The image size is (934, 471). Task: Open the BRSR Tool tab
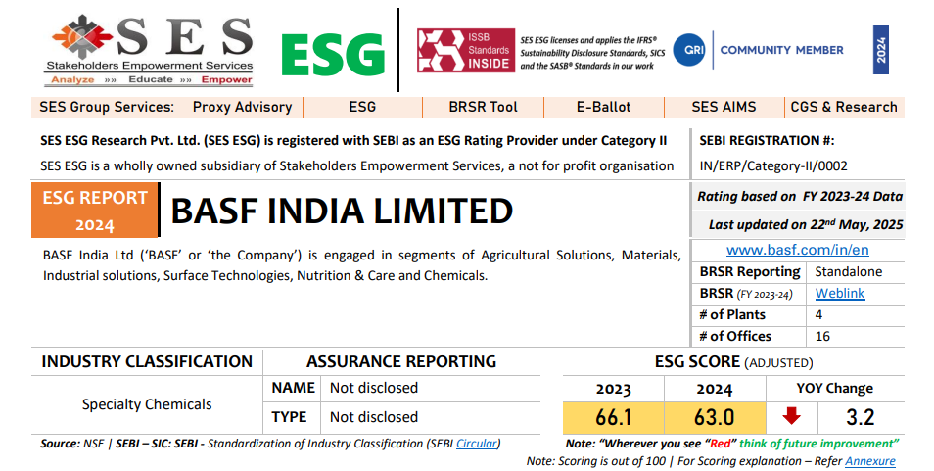483,107
